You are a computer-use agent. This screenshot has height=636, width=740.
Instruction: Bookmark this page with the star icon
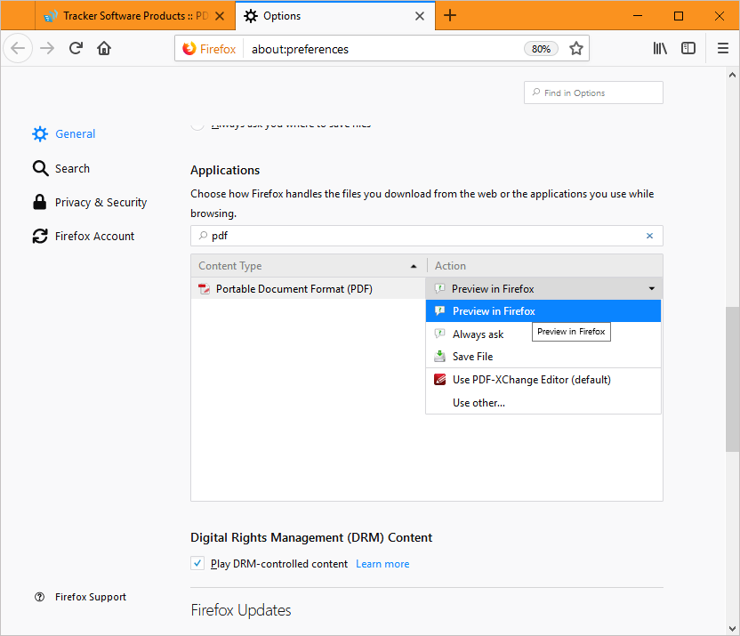575,48
